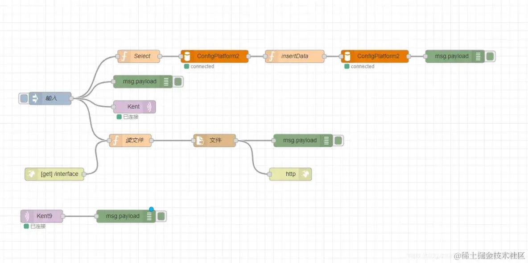Image resolution: width=528 pixels, height=263 pixels.
Task: Click the output port of 读文件 node
Action: [x=152, y=141]
